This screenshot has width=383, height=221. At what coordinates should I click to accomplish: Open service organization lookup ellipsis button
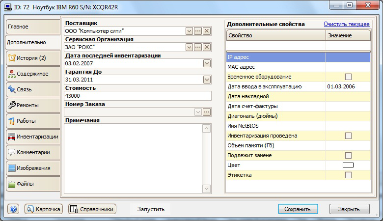[198, 47]
